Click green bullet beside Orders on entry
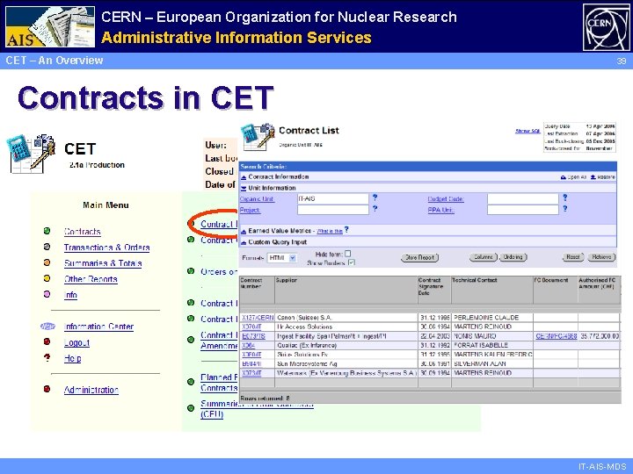The width and height of the screenshot is (633, 474). point(191,271)
